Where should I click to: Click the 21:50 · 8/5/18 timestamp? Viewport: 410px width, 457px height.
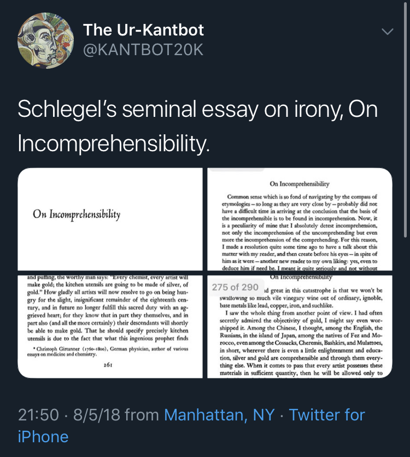[x=69, y=415]
